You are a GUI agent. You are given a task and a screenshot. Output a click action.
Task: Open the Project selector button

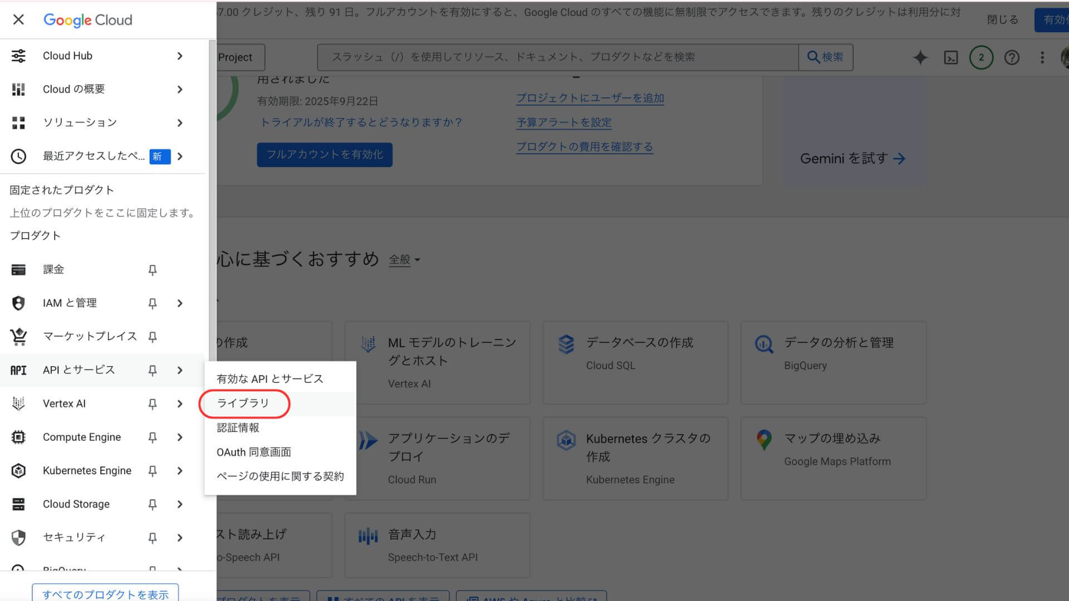tap(241, 57)
